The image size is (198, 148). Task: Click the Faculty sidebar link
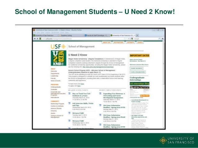point(53,78)
